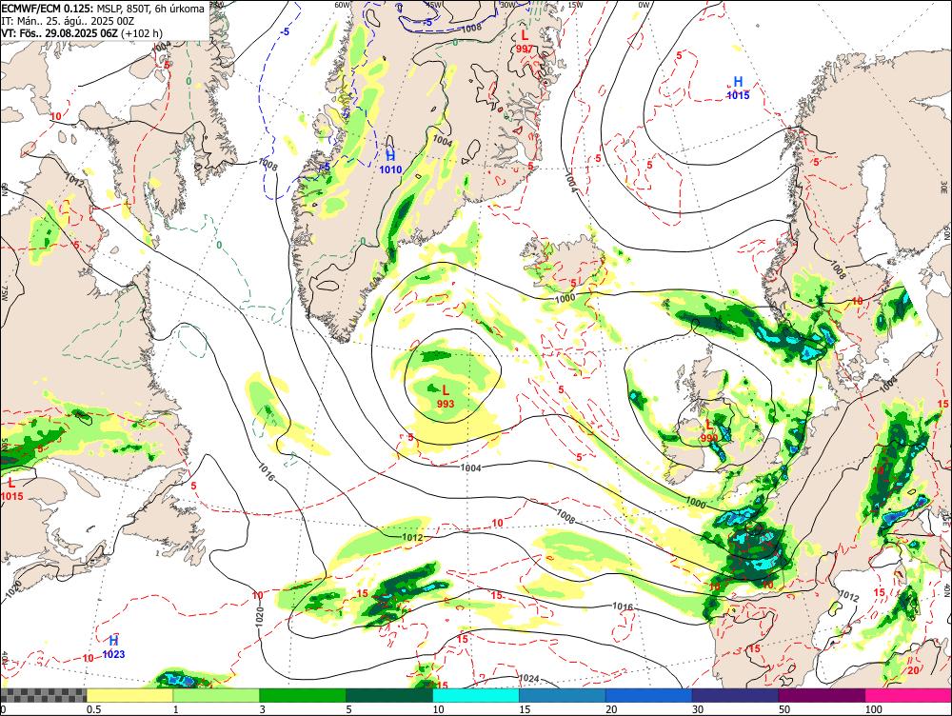Click the 'L 1015' low pressure label

click(x=11, y=489)
